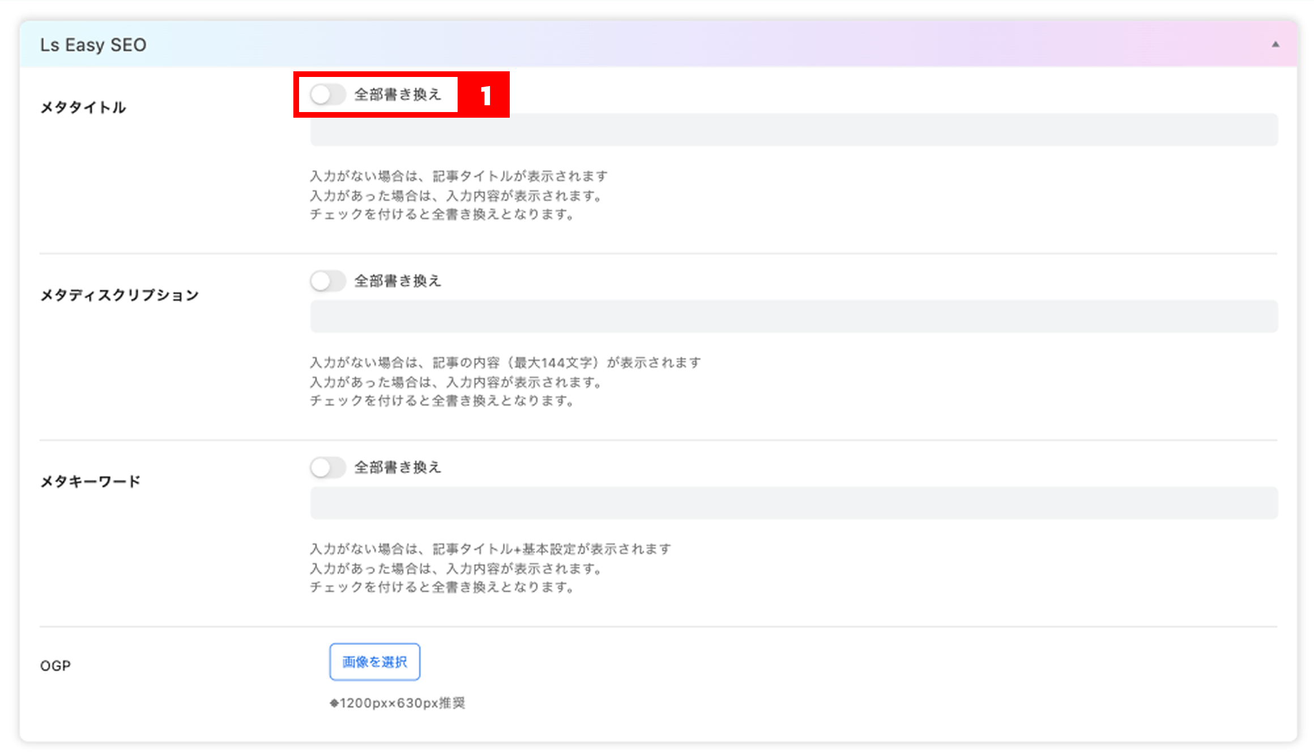Click the 記事タイトルが表示されます help text line
This screenshot has width=1314, height=756.
[x=459, y=176]
